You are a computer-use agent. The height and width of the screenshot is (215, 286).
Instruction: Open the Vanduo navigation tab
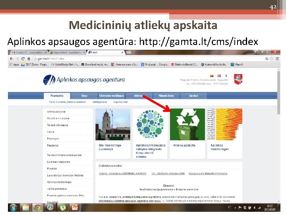pyautogui.click(x=193, y=96)
